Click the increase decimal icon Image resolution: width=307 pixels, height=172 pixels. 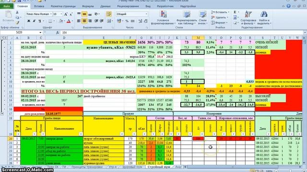point(140,21)
